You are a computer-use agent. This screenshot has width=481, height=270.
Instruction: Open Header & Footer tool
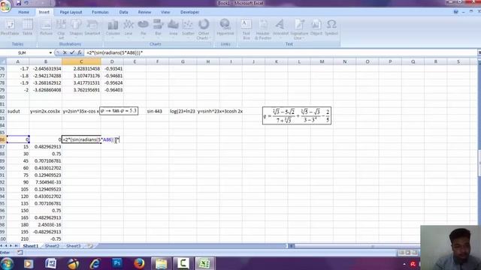tap(263, 29)
